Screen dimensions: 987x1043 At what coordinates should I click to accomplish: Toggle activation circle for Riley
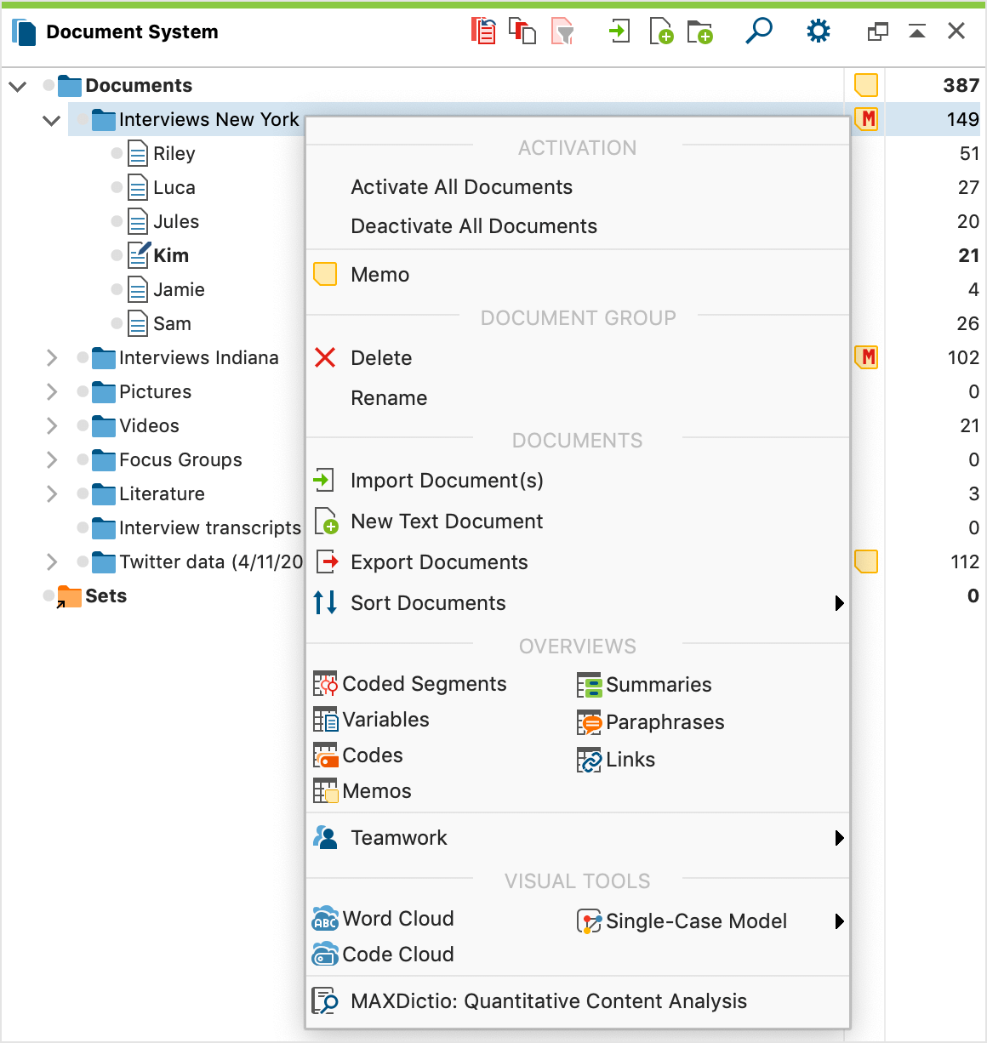click(117, 153)
